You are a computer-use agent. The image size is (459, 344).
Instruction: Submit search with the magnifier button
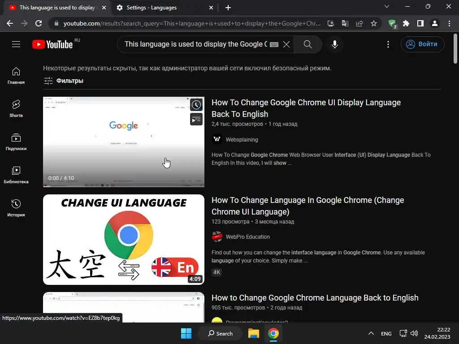(x=307, y=44)
